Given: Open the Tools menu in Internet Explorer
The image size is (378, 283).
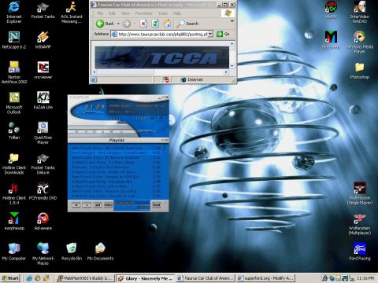Looking at the screenshot, I should 163,13.
